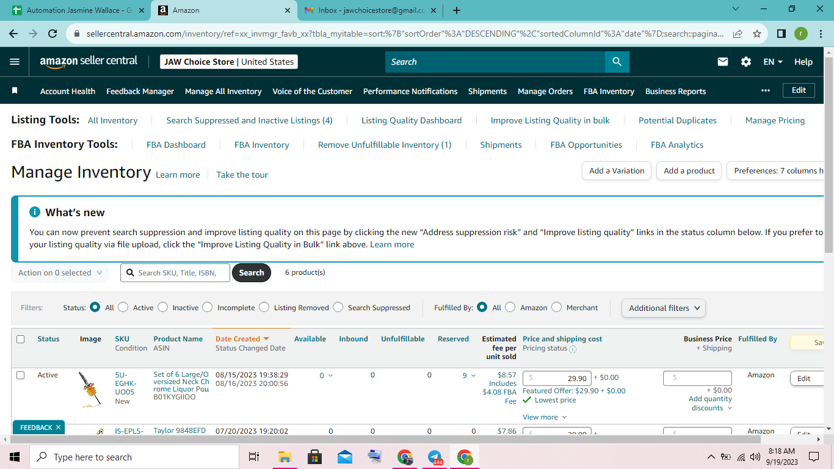Bookmark this page with the star icon

point(757,34)
